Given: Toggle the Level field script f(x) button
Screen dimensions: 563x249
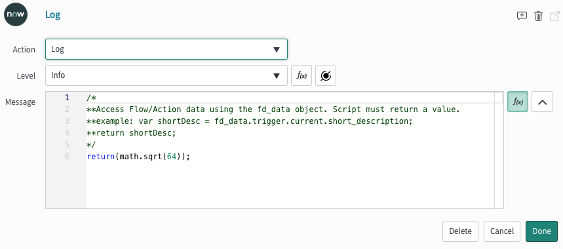Looking at the screenshot, I should [x=301, y=75].
